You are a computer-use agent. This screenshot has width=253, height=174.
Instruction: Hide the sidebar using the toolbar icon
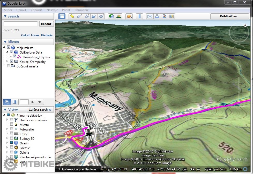(x=62, y=16)
